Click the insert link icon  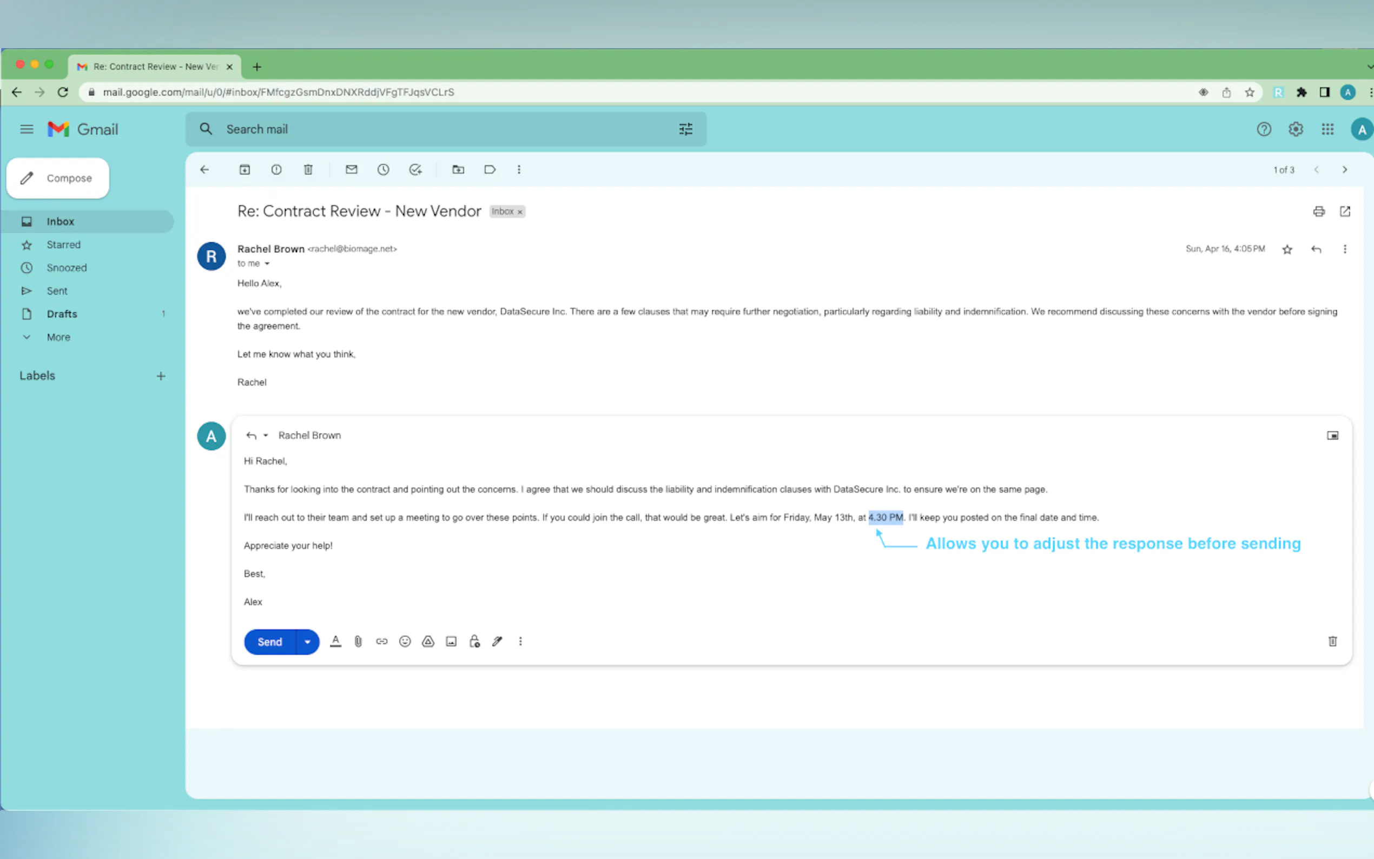(382, 642)
